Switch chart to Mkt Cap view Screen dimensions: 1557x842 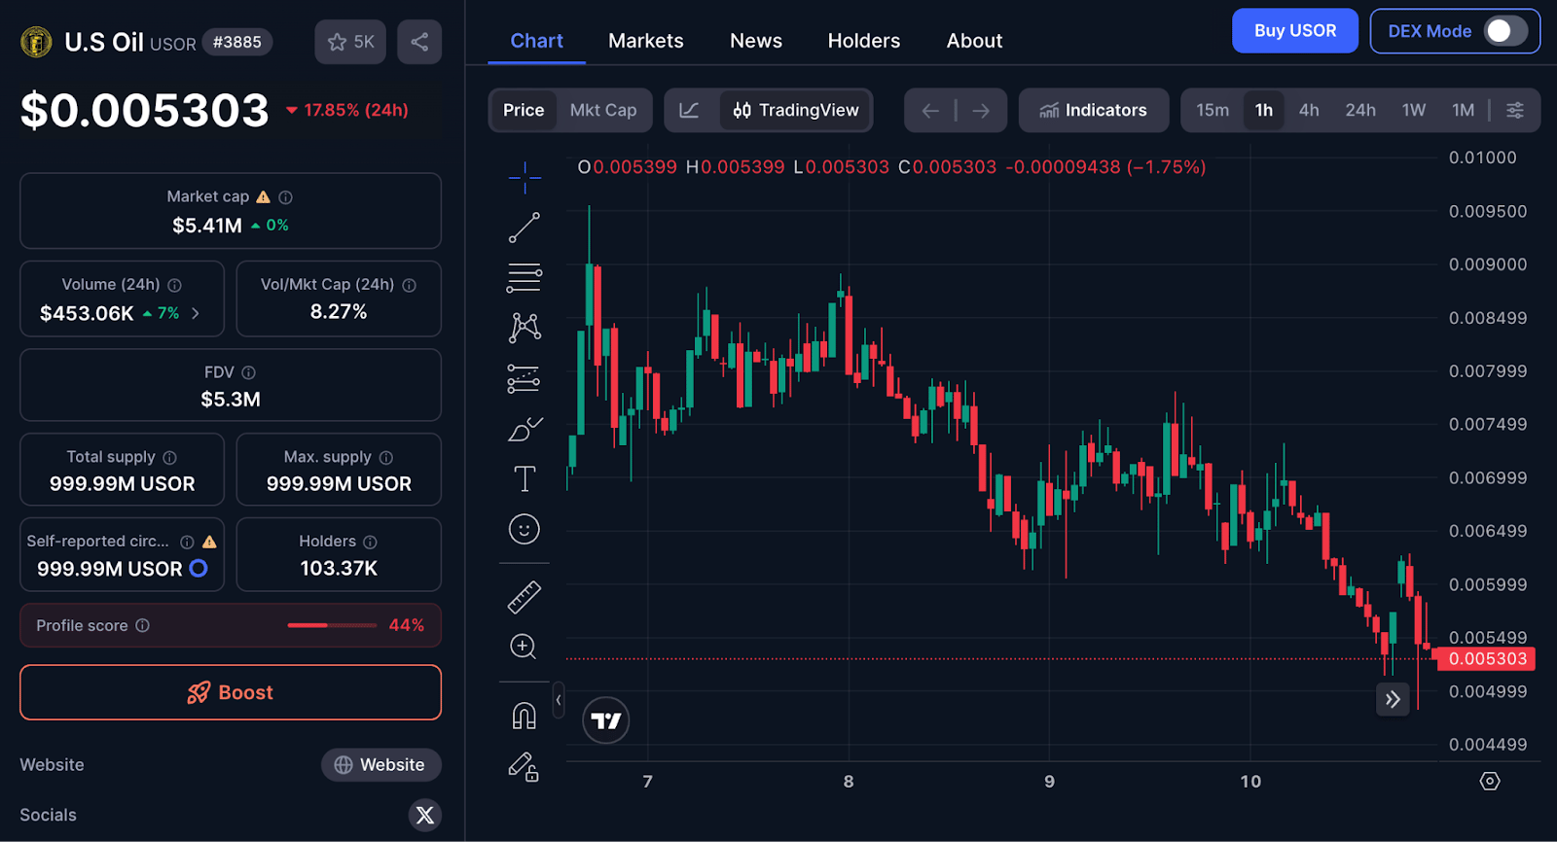603,110
